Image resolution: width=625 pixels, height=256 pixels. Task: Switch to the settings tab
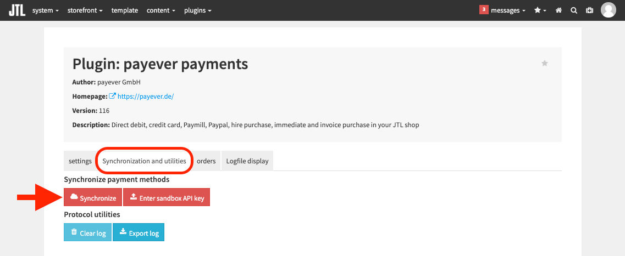[x=80, y=161]
